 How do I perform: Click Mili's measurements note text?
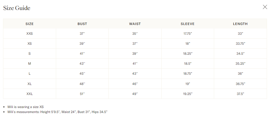(x=58, y=112)
